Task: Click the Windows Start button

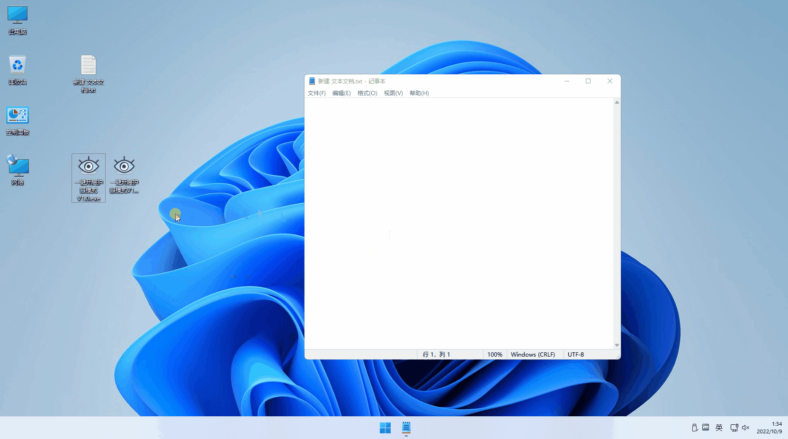Action: [385, 428]
